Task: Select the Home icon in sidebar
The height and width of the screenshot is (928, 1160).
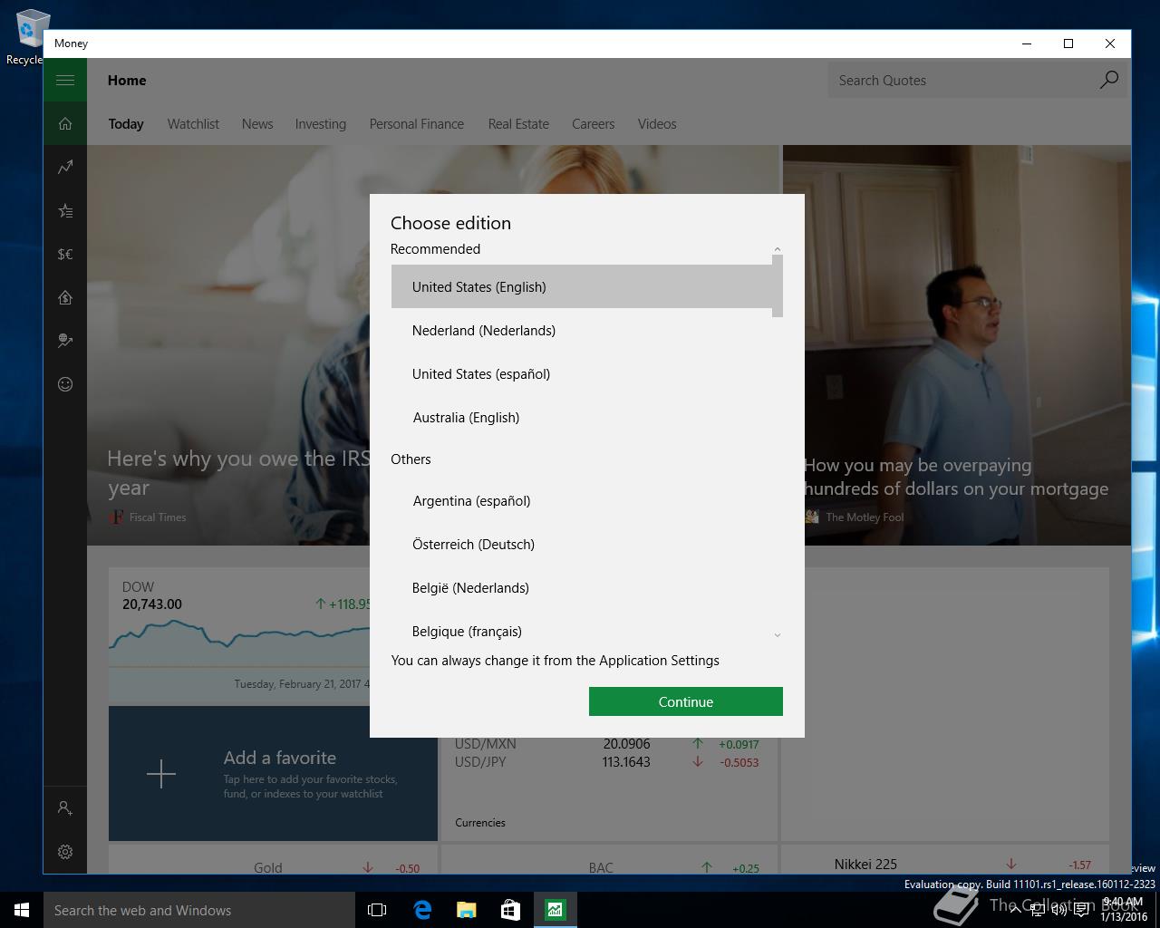Action: point(65,124)
